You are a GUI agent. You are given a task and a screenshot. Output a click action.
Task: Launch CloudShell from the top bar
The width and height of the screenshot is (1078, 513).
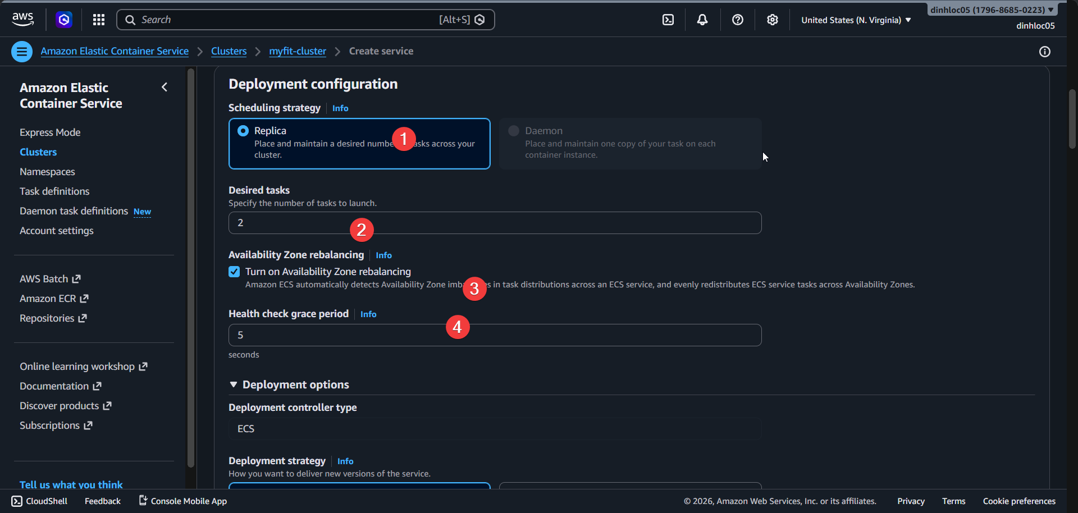point(668,20)
